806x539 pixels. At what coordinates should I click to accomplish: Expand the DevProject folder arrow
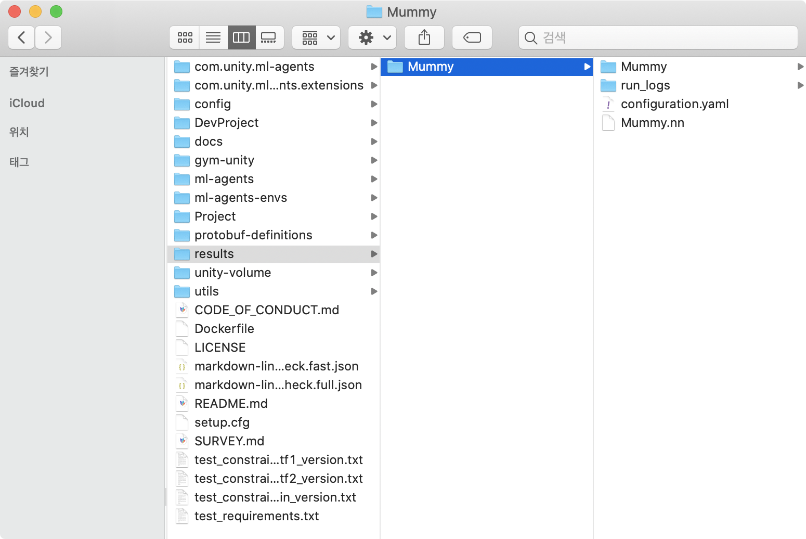(374, 123)
